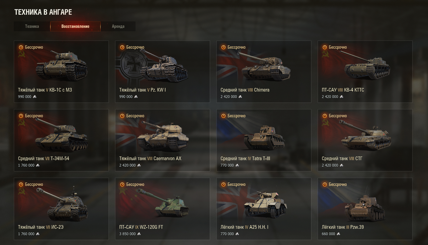This screenshot has width=428, height=245.
Task: Choose the WZ-120G FT tank destroyer
Action: click(163, 209)
